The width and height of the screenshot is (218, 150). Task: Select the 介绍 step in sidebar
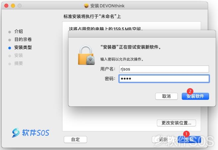pos(19,32)
